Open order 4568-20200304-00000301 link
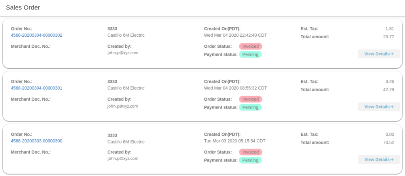The height and width of the screenshot is (176, 405). click(36, 88)
